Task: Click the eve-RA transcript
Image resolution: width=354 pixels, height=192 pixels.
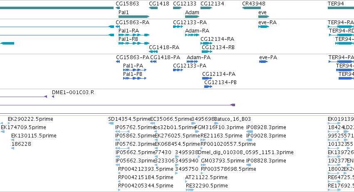Action: tap(264, 27)
